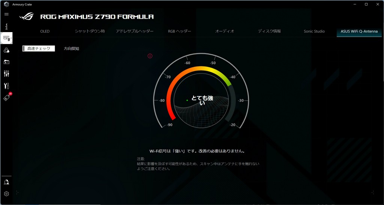Select the 方向探知 sub-tab
Image resolution: width=384 pixels, height=205 pixels.
[71, 49]
